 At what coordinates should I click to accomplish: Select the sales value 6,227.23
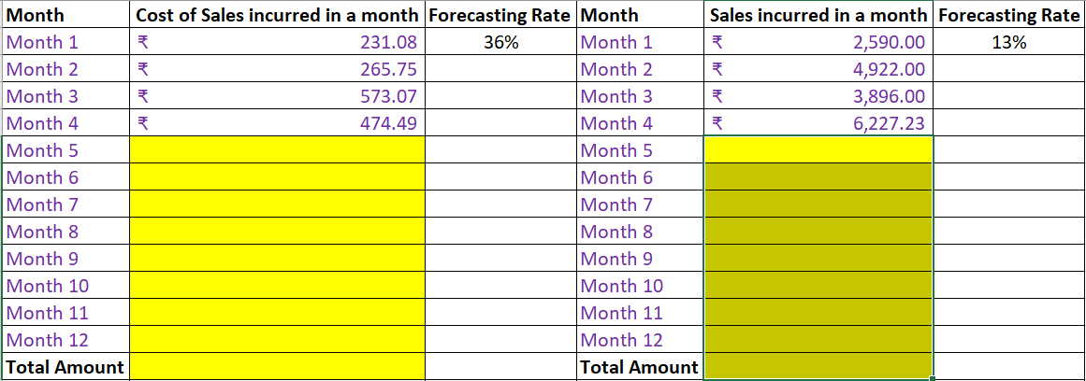point(818,123)
